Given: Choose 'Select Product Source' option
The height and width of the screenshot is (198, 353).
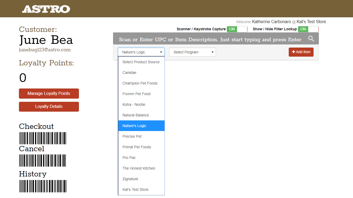Looking at the screenshot, I should click(x=141, y=62).
